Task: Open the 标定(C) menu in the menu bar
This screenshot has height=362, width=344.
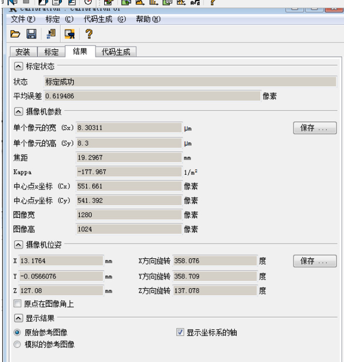Action: [59, 19]
